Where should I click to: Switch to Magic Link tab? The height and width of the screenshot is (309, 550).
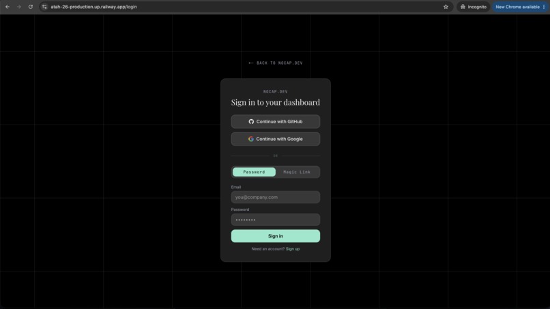tap(297, 172)
